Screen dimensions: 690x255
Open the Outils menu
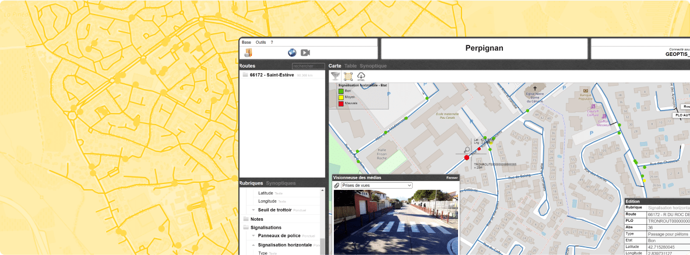coord(260,42)
